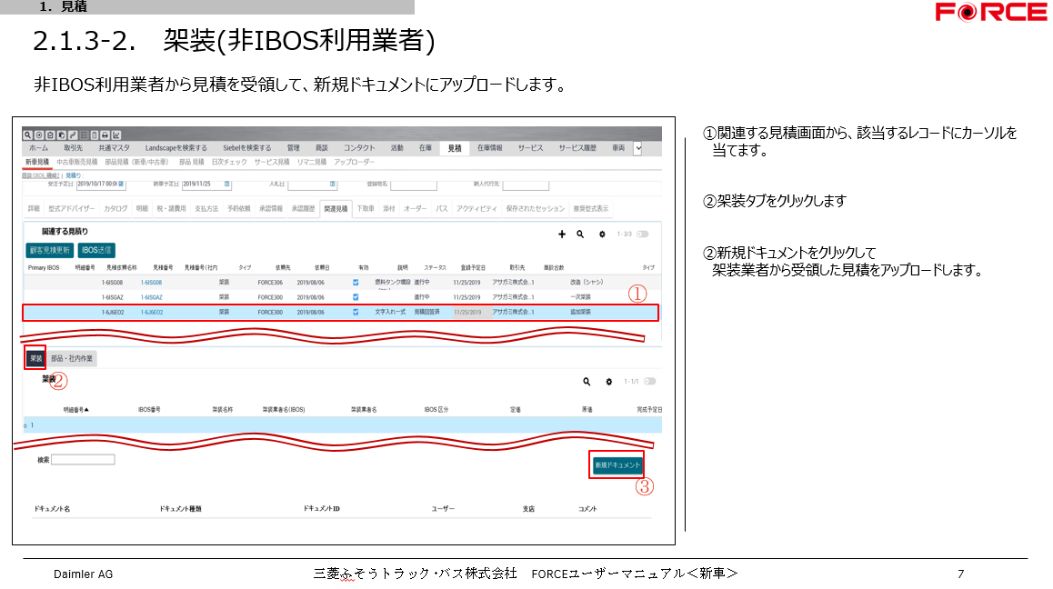Click the 検索 text input field
This screenshot has height=589, width=1053.
pos(83,460)
